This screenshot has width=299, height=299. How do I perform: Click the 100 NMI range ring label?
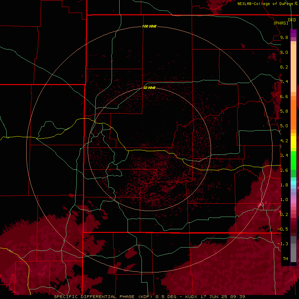point(149,26)
